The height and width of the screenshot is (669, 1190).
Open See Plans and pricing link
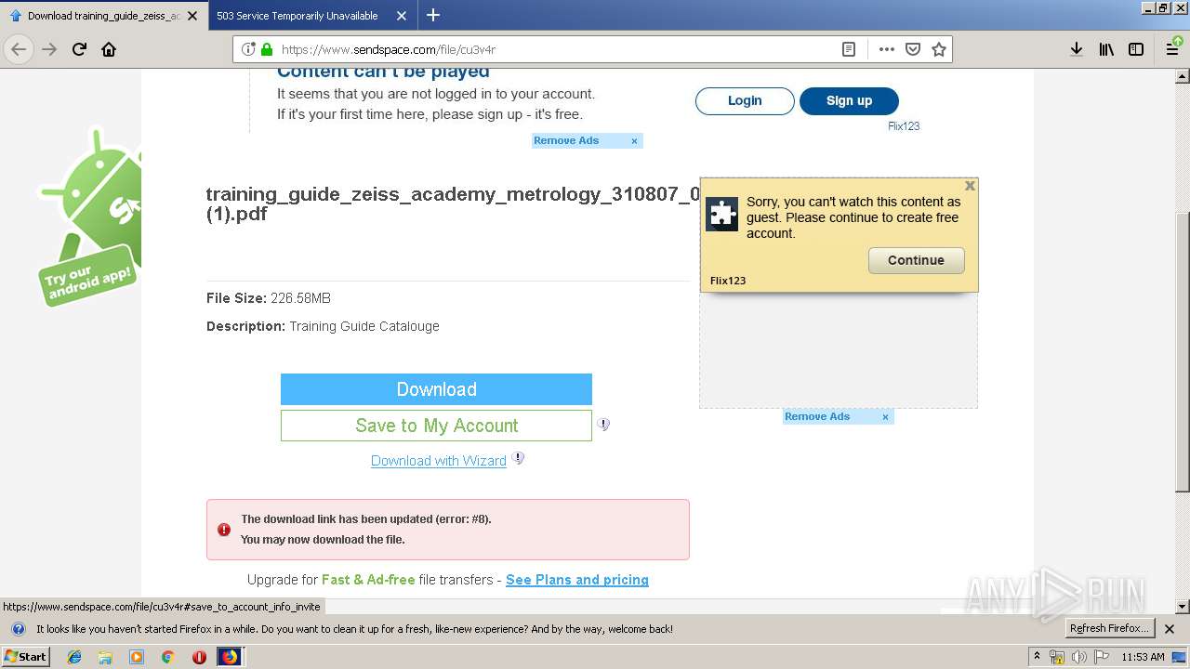tap(577, 580)
